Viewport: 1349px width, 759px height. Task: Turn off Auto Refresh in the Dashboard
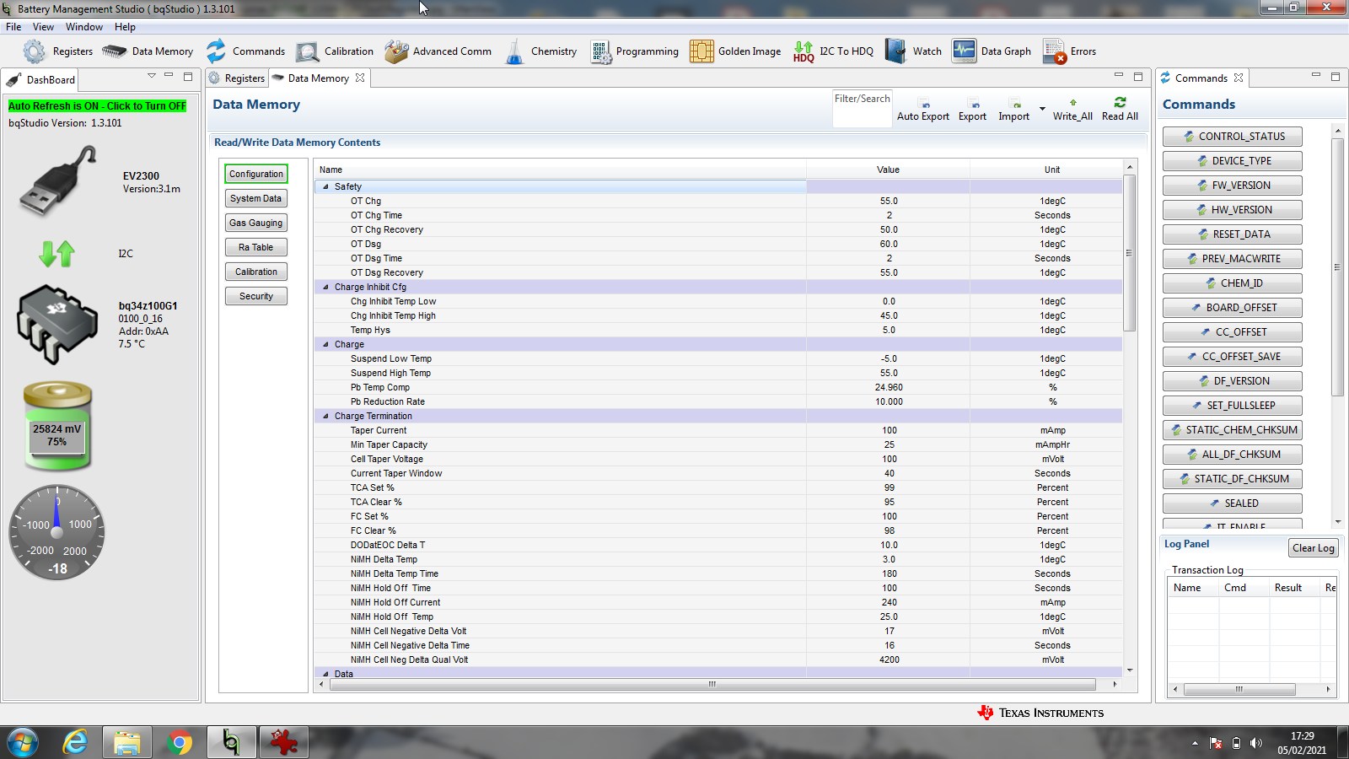coord(97,106)
